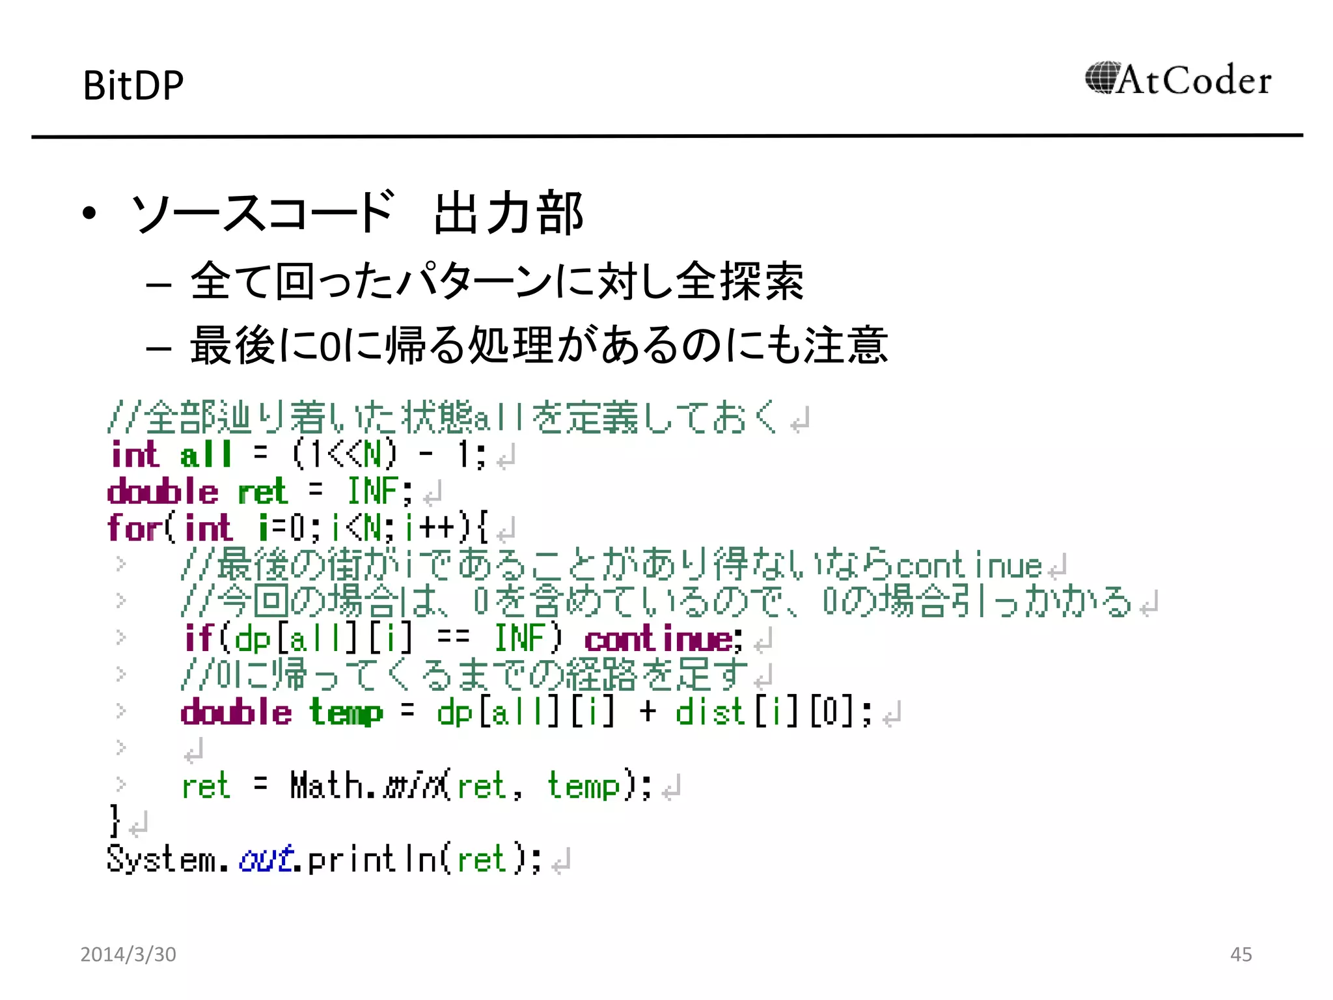Click the bullet 全て回ったパターンに対し全探索
1333x1000 pixels.
(497, 281)
